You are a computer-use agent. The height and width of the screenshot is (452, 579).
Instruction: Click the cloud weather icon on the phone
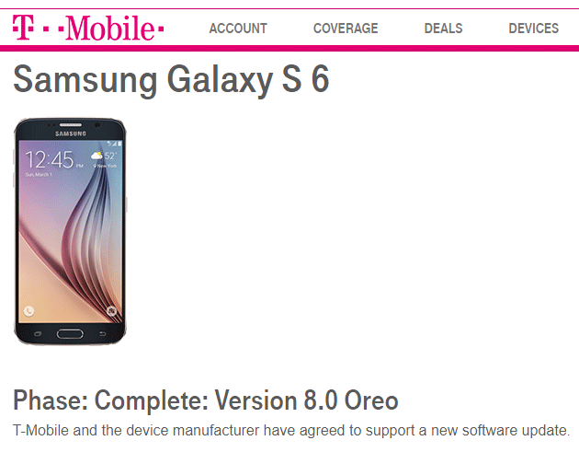[x=96, y=156]
